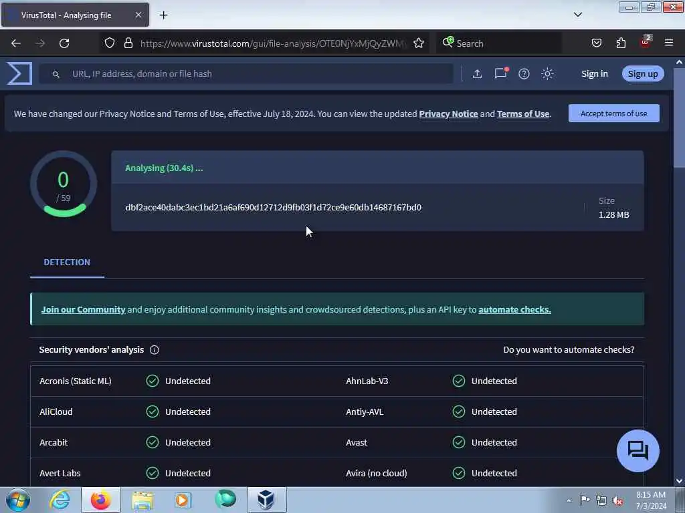Click the Acronis (Static ML) Undetected check icon
Viewport: 685px width, 513px height.
[x=153, y=381]
